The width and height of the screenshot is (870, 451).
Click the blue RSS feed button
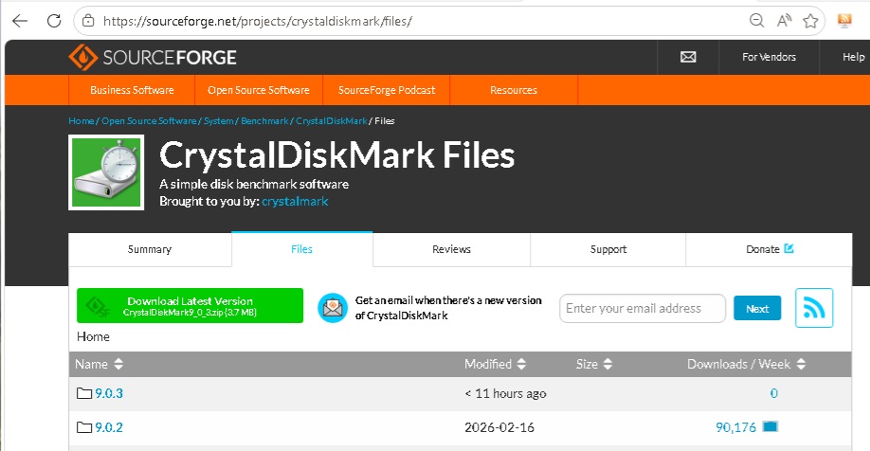pos(814,308)
